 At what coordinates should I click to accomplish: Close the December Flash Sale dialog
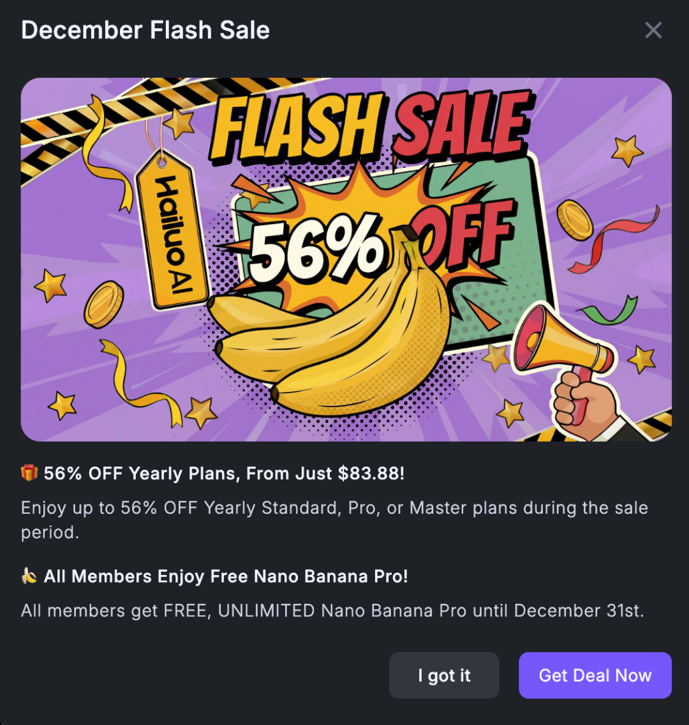[x=653, y=30]
